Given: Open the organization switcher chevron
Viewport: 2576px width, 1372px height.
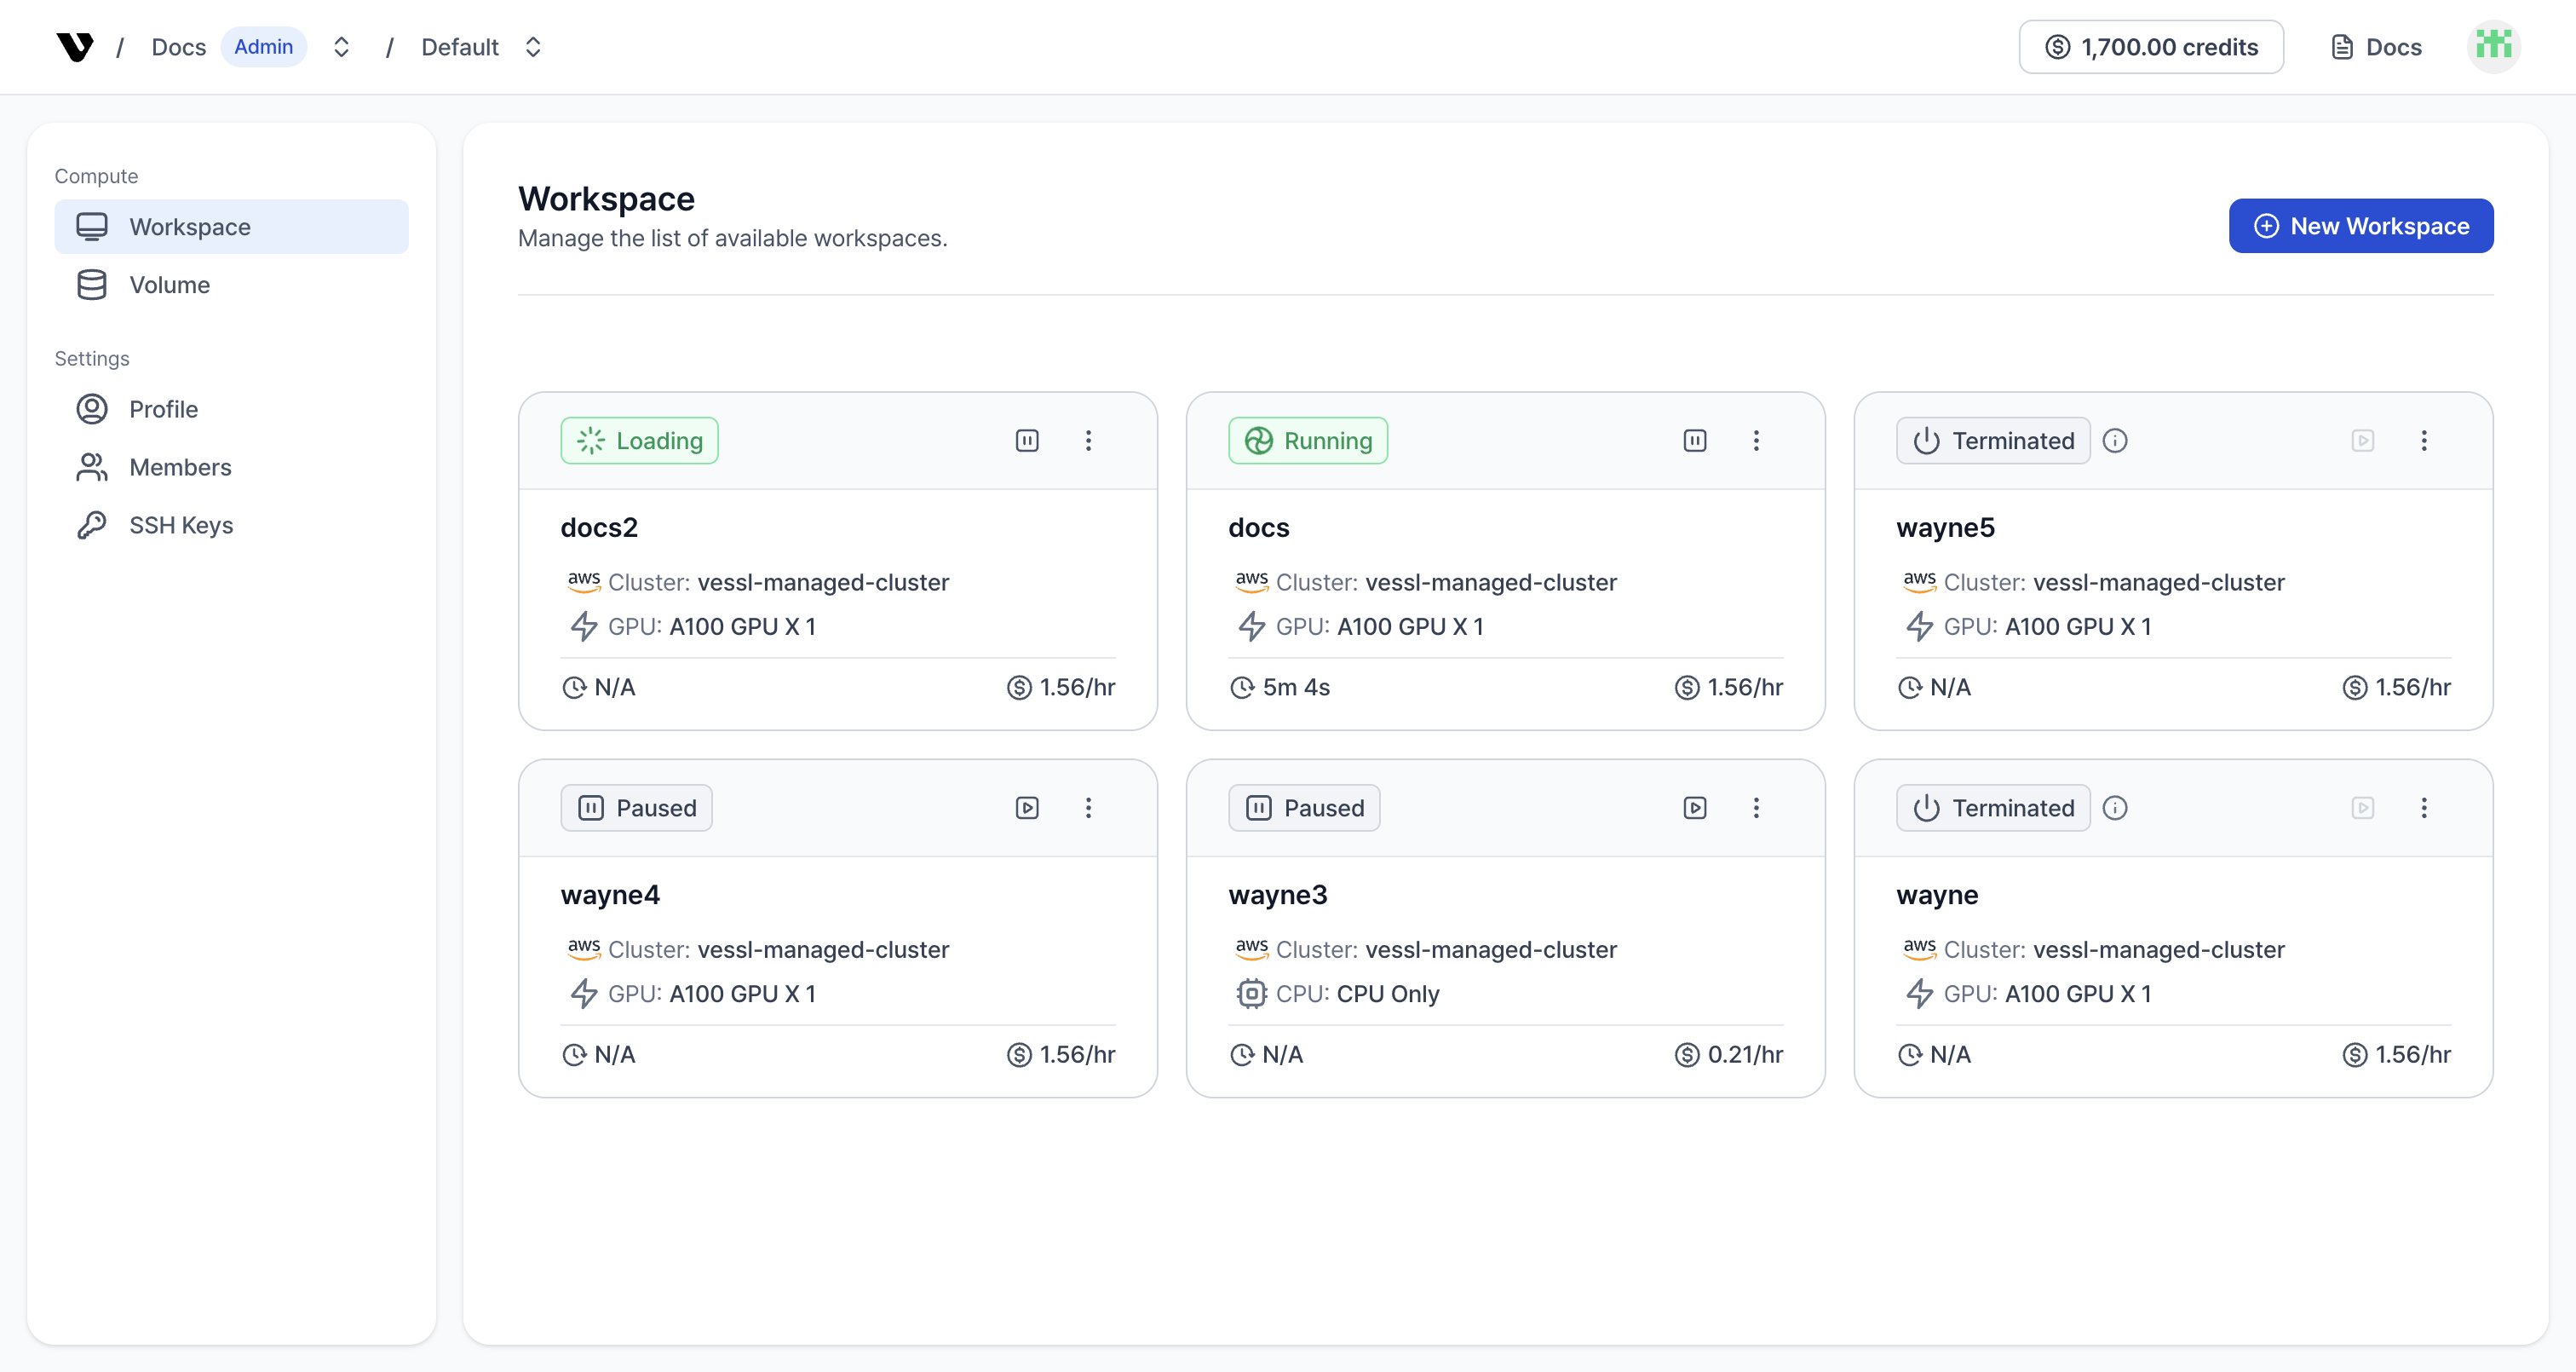Looking at the screenshot, I should click(341, 46).
